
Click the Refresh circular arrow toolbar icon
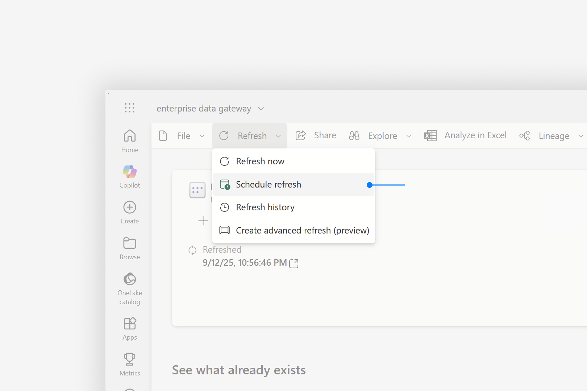(224, 136)
